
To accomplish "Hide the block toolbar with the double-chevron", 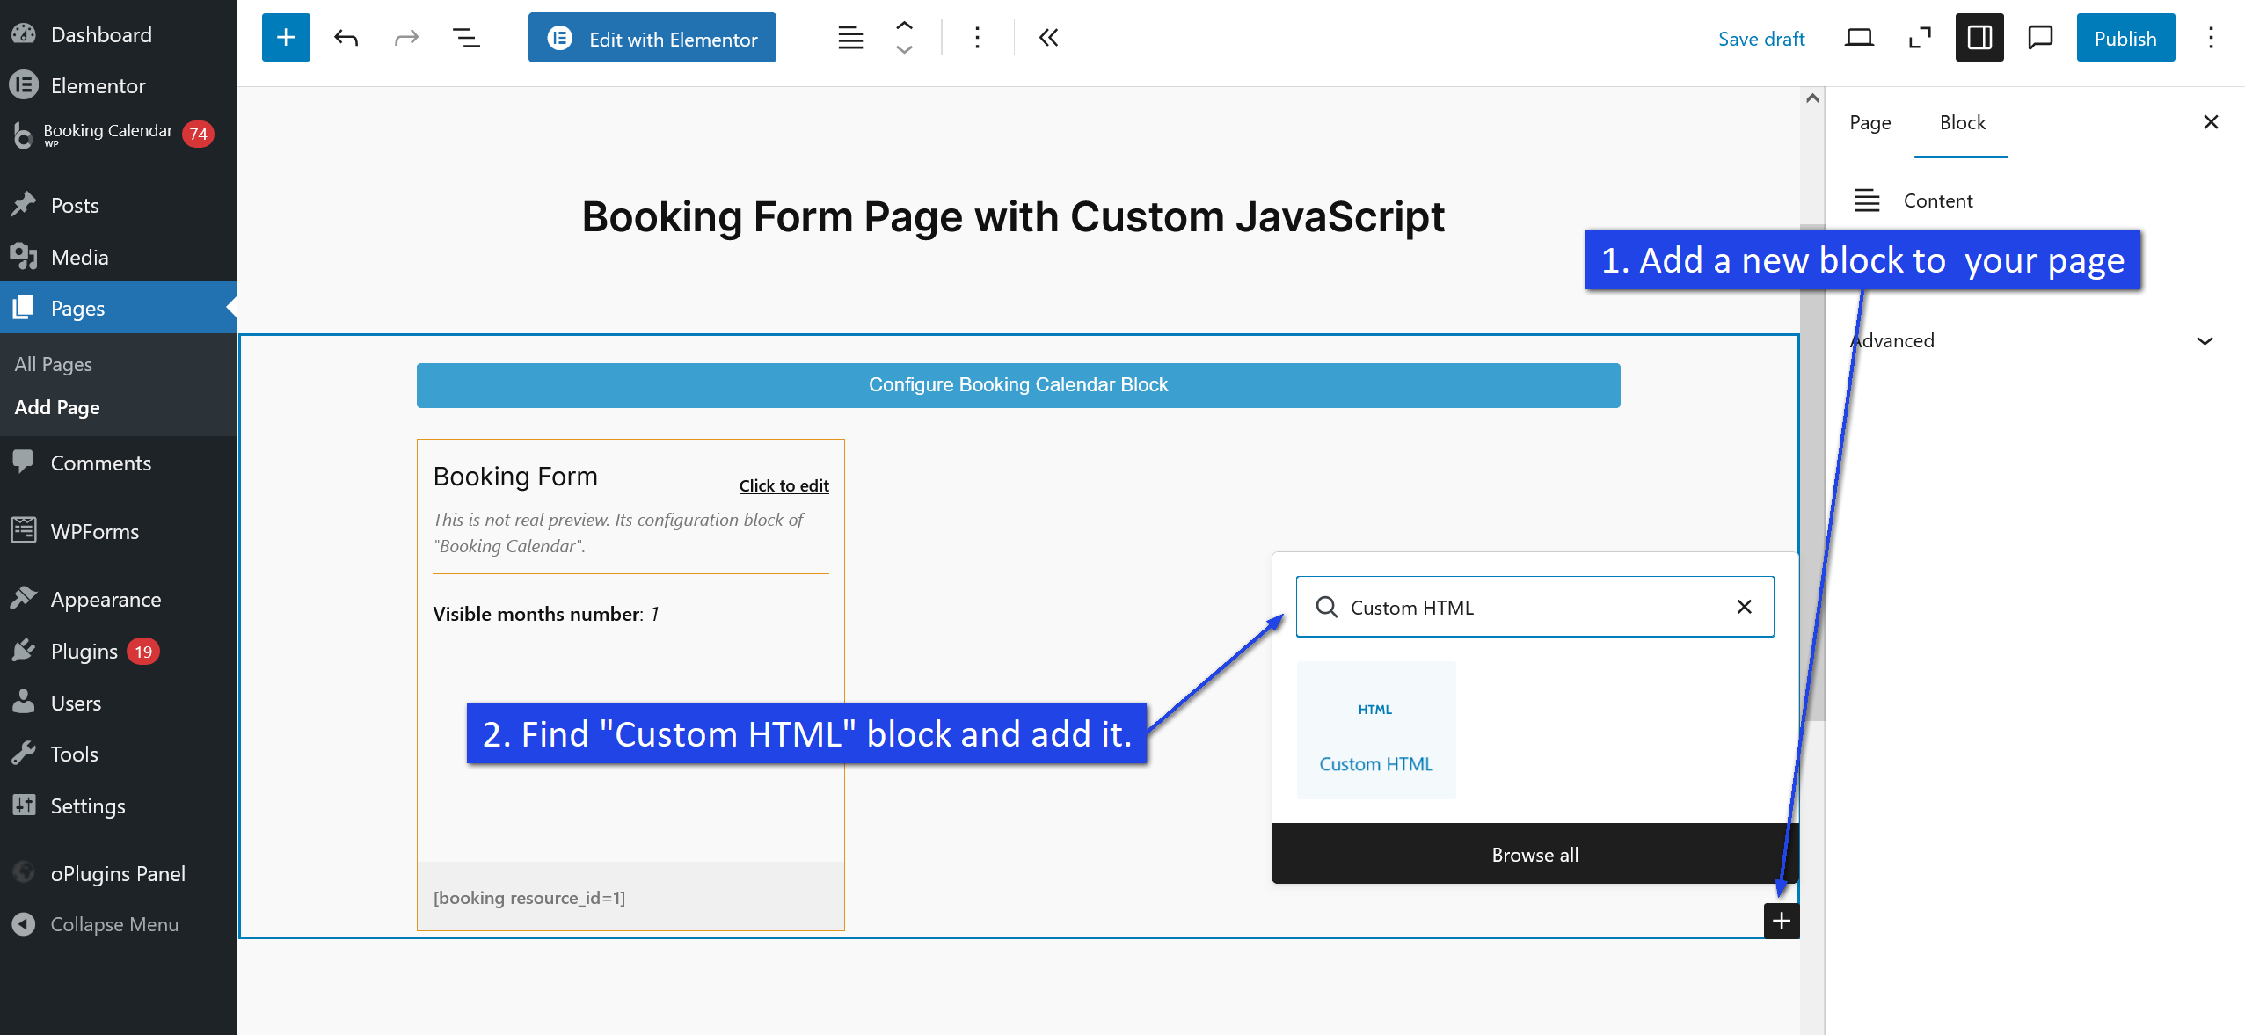I will (1048, 38).
